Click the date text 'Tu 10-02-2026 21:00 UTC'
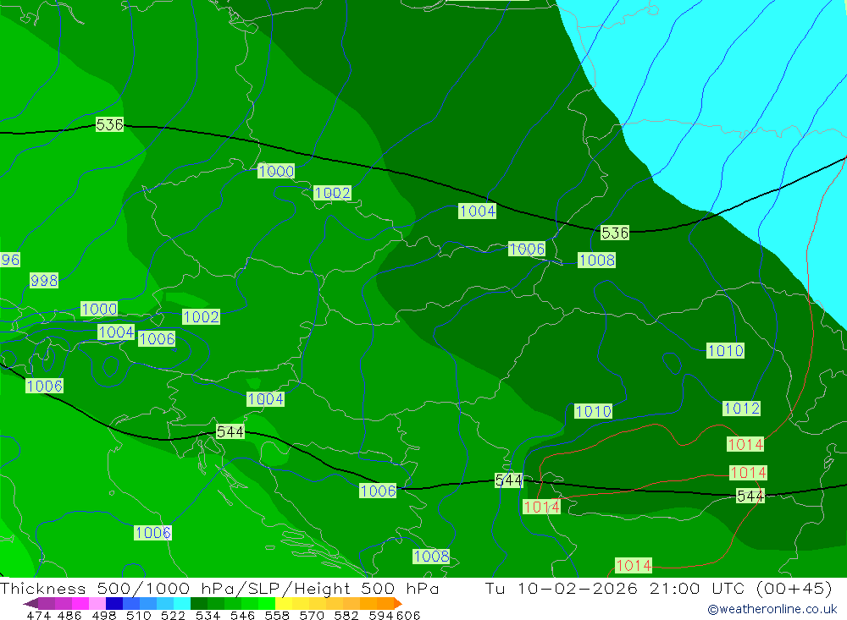The image size is (847, 620). pyautogui.click(x=616, y=588)
